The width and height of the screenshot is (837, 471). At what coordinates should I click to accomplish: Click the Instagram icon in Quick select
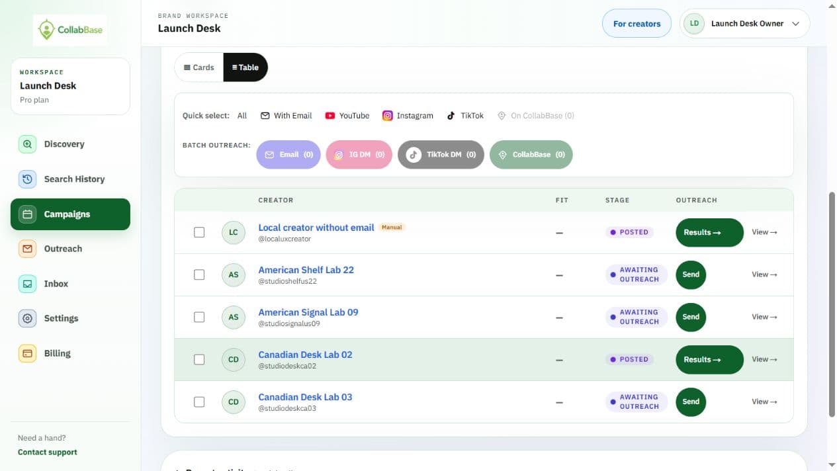pyautogui.click(x=388, y=116)
